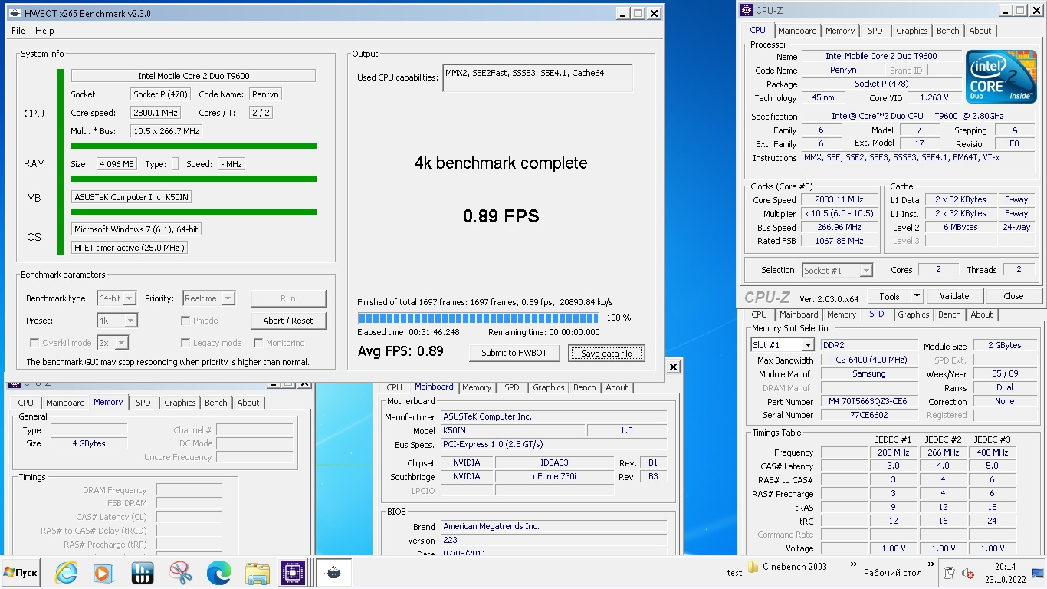The height and width of the screenshot is (589, 1047).
Task: Open Internet Explorer from the taskbar
Action: [x=66, y=573]
